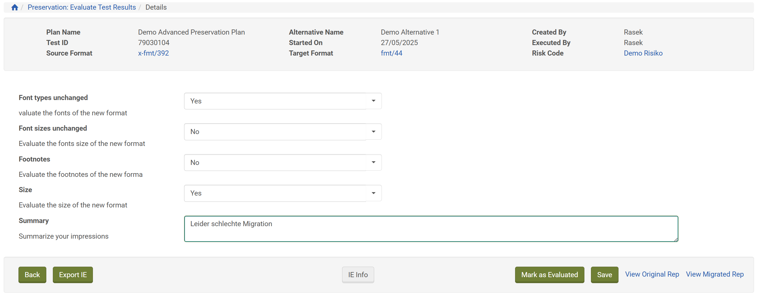The height and width of the screenshot is (297, 758).
Task: Open source format x-fmt/392 link
Action: click(x=153, y=53)
